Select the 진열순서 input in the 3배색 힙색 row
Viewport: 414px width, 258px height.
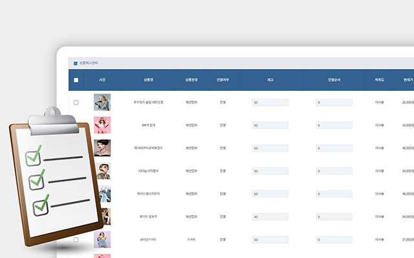tap(334, 125)
